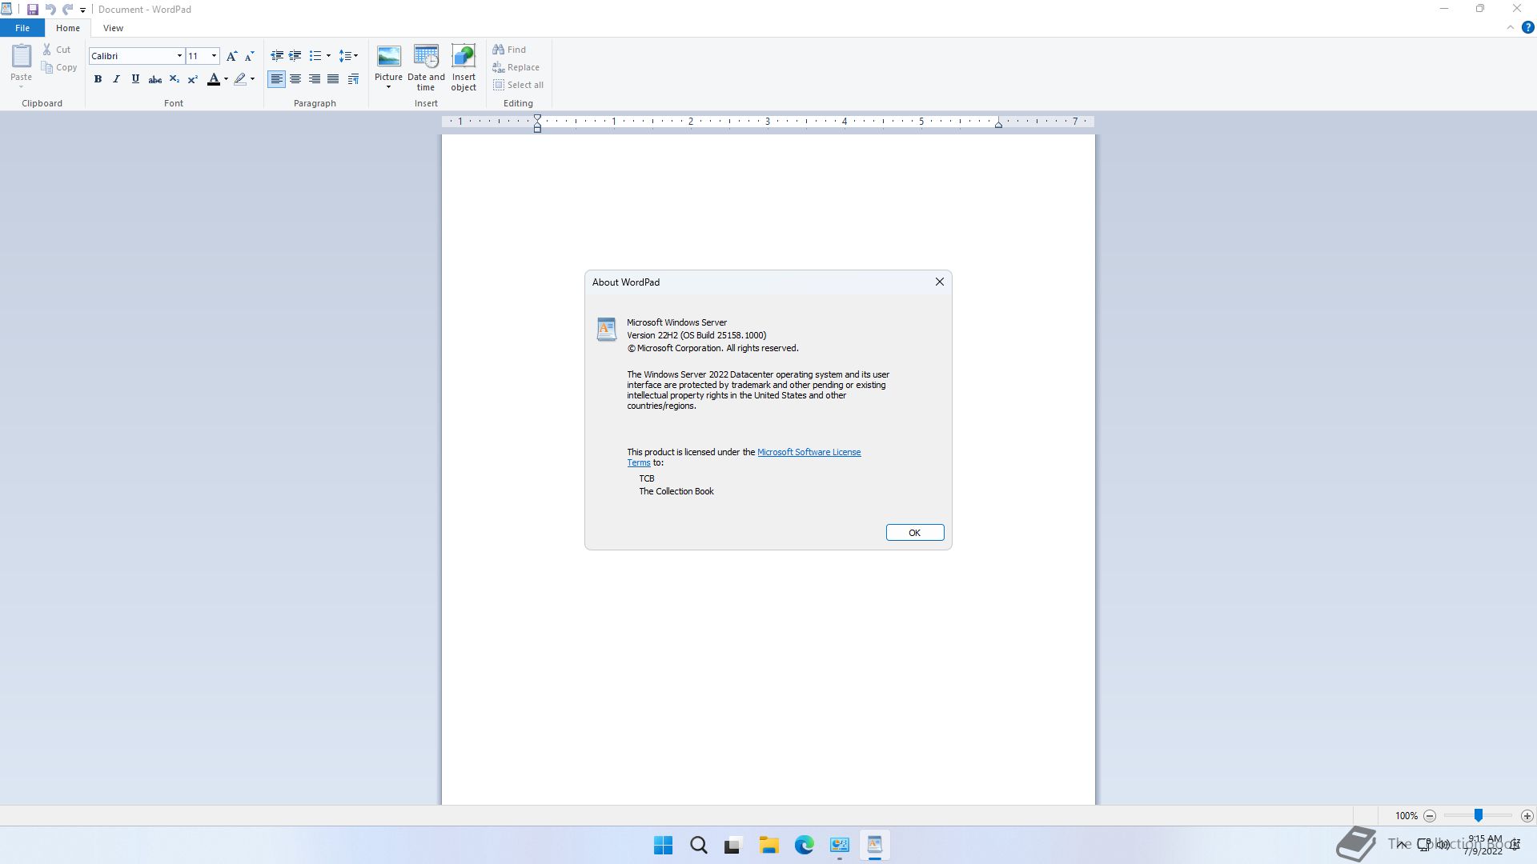Click the Select all command
Viewport: 1537px width, 864px height.
click(x=519, y=85)
